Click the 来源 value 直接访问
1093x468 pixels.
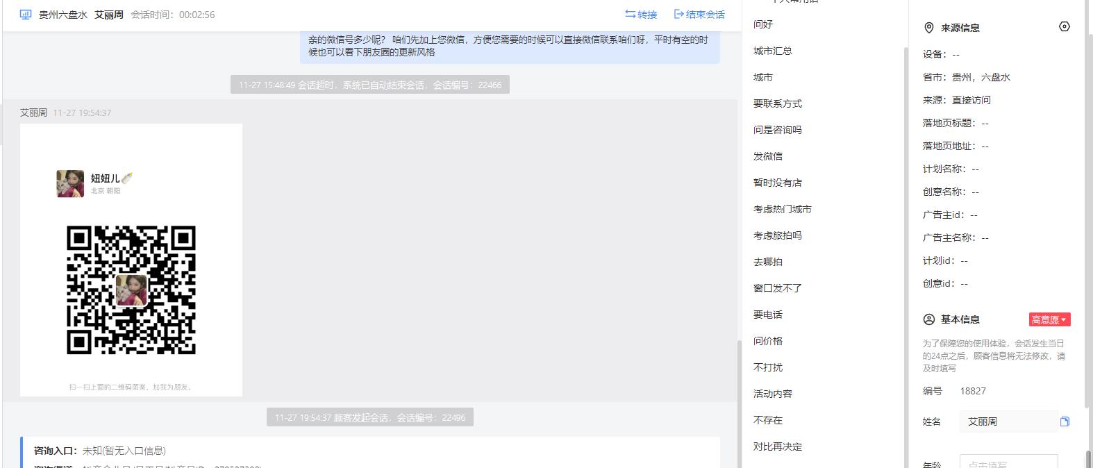click(x=971, y=100)
